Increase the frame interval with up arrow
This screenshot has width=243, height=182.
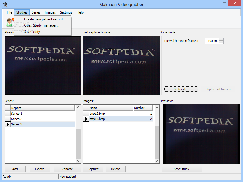[x=221, y=40]
